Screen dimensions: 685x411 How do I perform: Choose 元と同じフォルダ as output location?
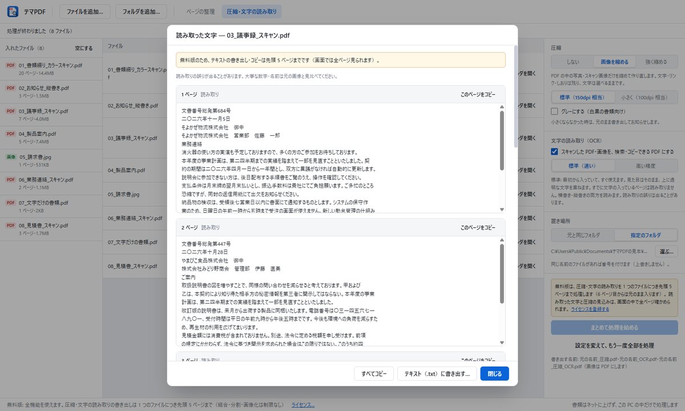[x=583, y=235]
